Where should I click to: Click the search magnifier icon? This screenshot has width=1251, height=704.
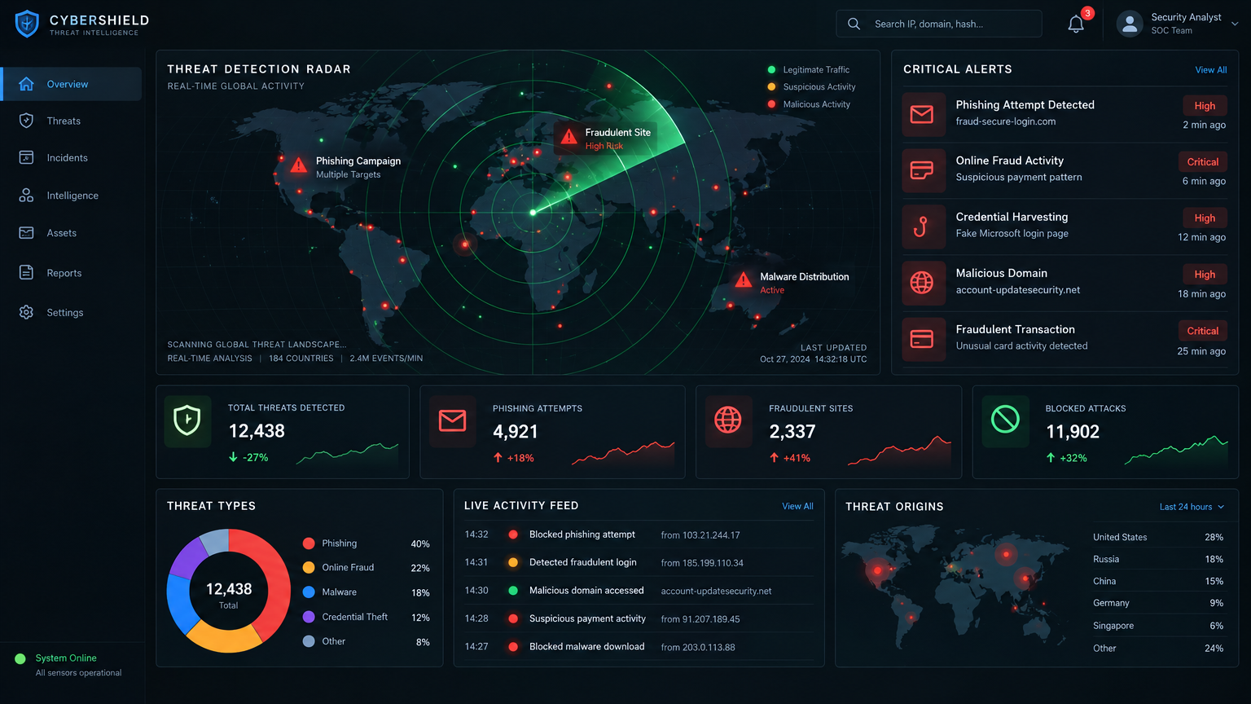click(x=854, y=24)
